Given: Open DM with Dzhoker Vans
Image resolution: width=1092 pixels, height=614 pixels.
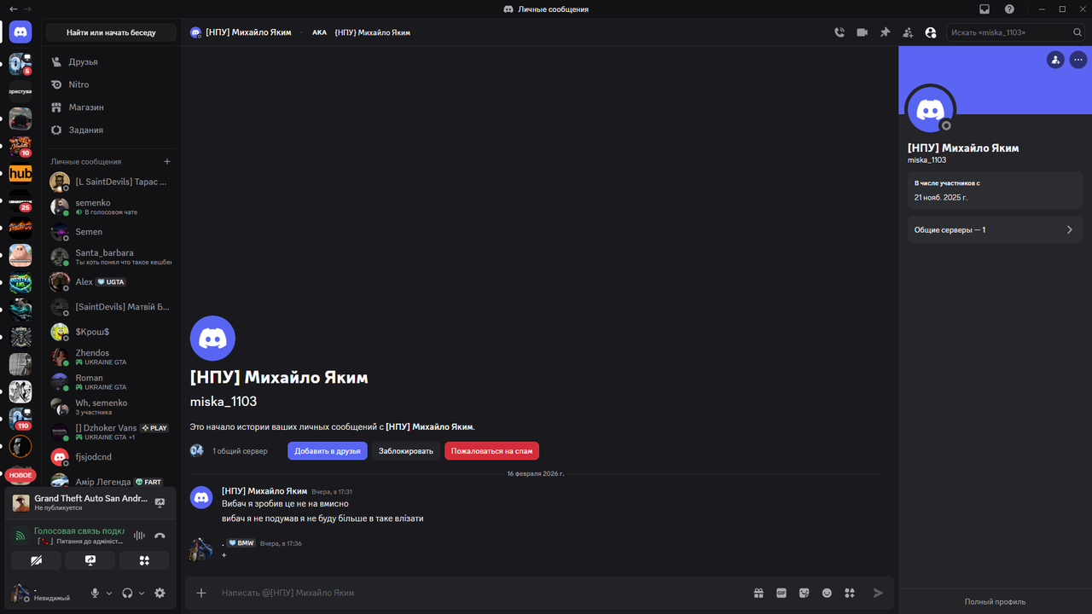Looking at the screenshot, I should click(112, 432).
